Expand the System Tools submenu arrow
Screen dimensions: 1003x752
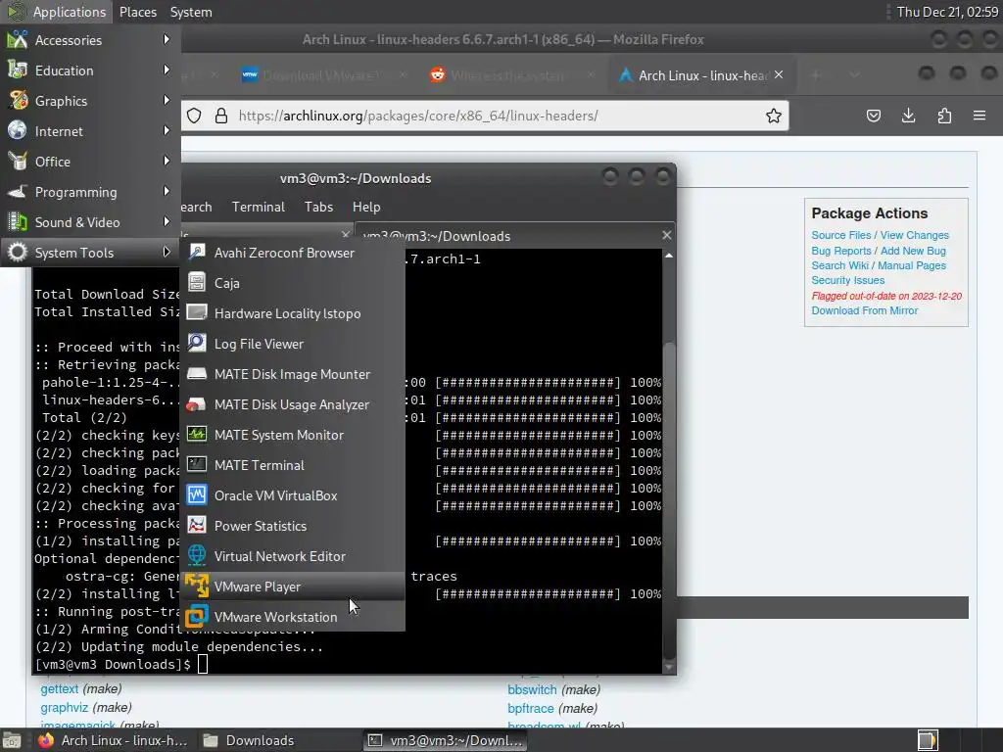click(167, 252)
